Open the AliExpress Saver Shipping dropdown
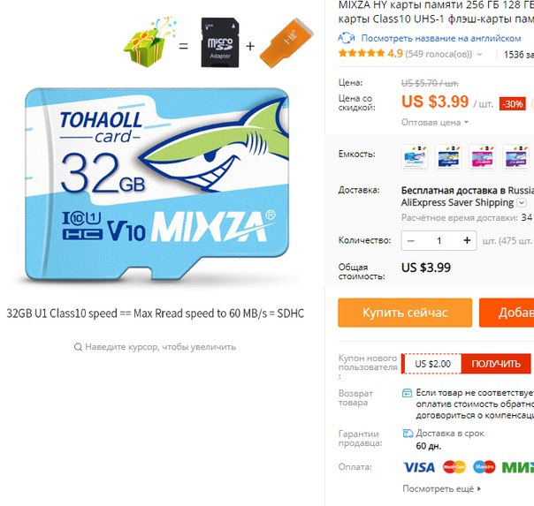 coord(522,203)
